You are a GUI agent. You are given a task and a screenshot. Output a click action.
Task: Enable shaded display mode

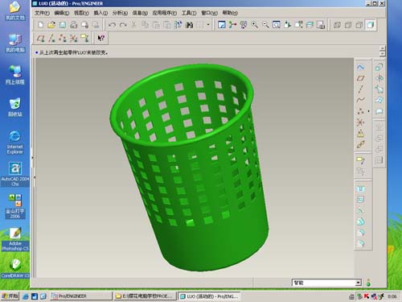click(x=371, y=25)
